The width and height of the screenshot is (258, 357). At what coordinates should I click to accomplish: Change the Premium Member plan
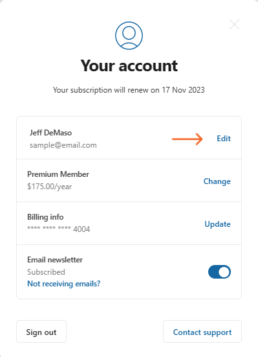[217, 181]
